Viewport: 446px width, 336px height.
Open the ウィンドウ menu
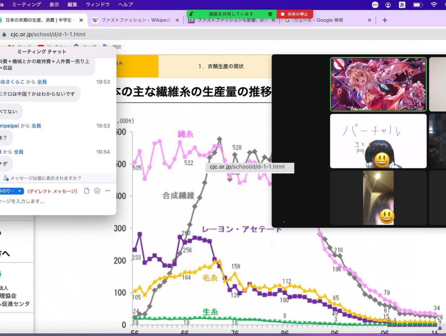(98, 4)
